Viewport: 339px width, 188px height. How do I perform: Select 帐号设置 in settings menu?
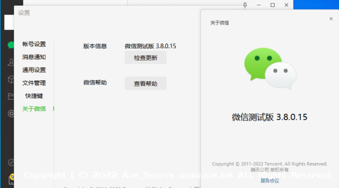click(x=34, y=44)
